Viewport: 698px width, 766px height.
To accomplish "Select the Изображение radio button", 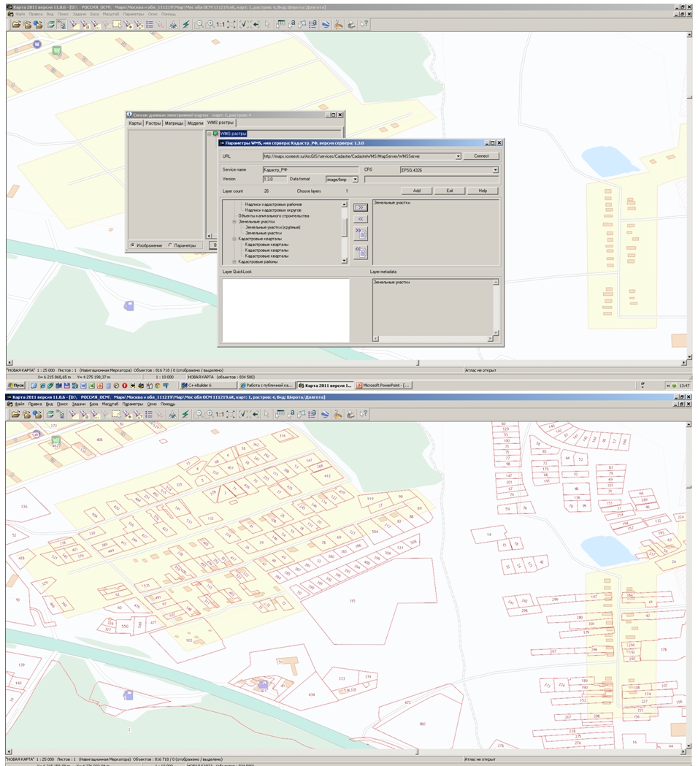I will (x=132, y=245).
